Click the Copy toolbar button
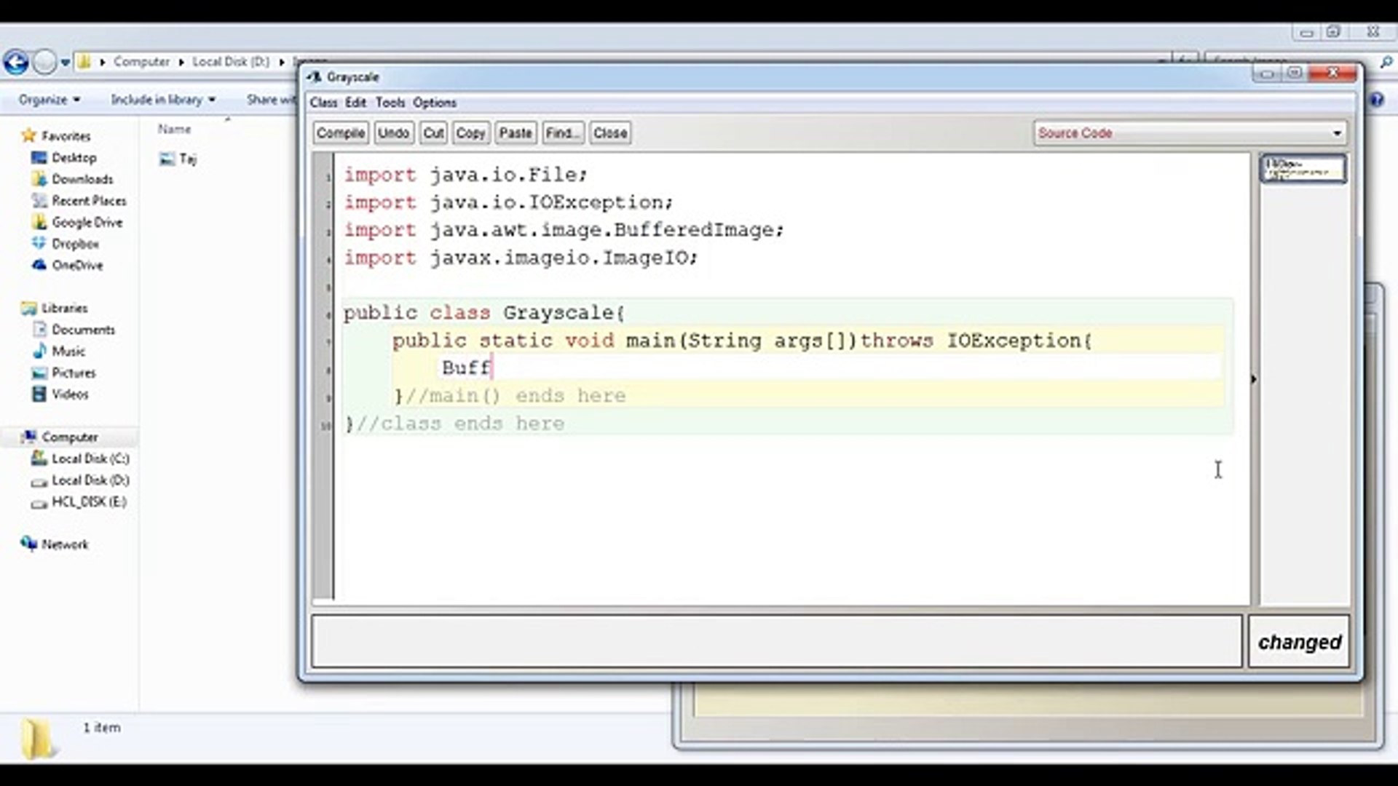The image size is (1398, 786). pos(470,133)
